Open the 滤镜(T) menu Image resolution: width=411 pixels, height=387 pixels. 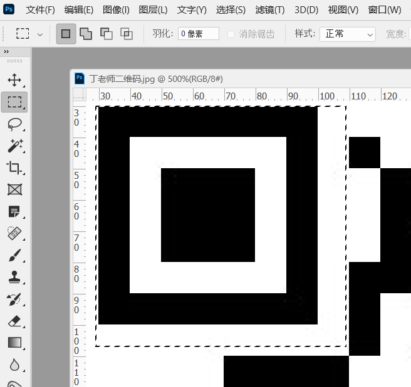(270, 10)
